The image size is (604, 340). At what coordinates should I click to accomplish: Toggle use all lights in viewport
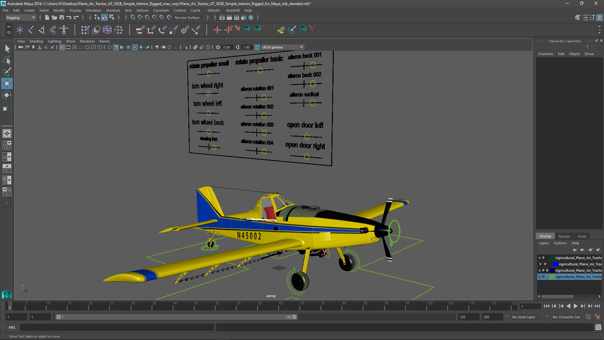(141, 47)
